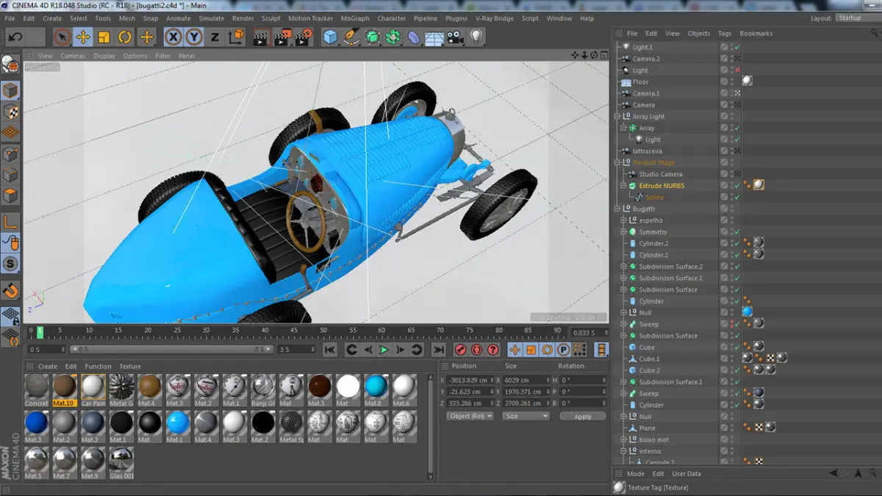
Task: Toggle Z-axis lock button
Action: click(215, 36)
